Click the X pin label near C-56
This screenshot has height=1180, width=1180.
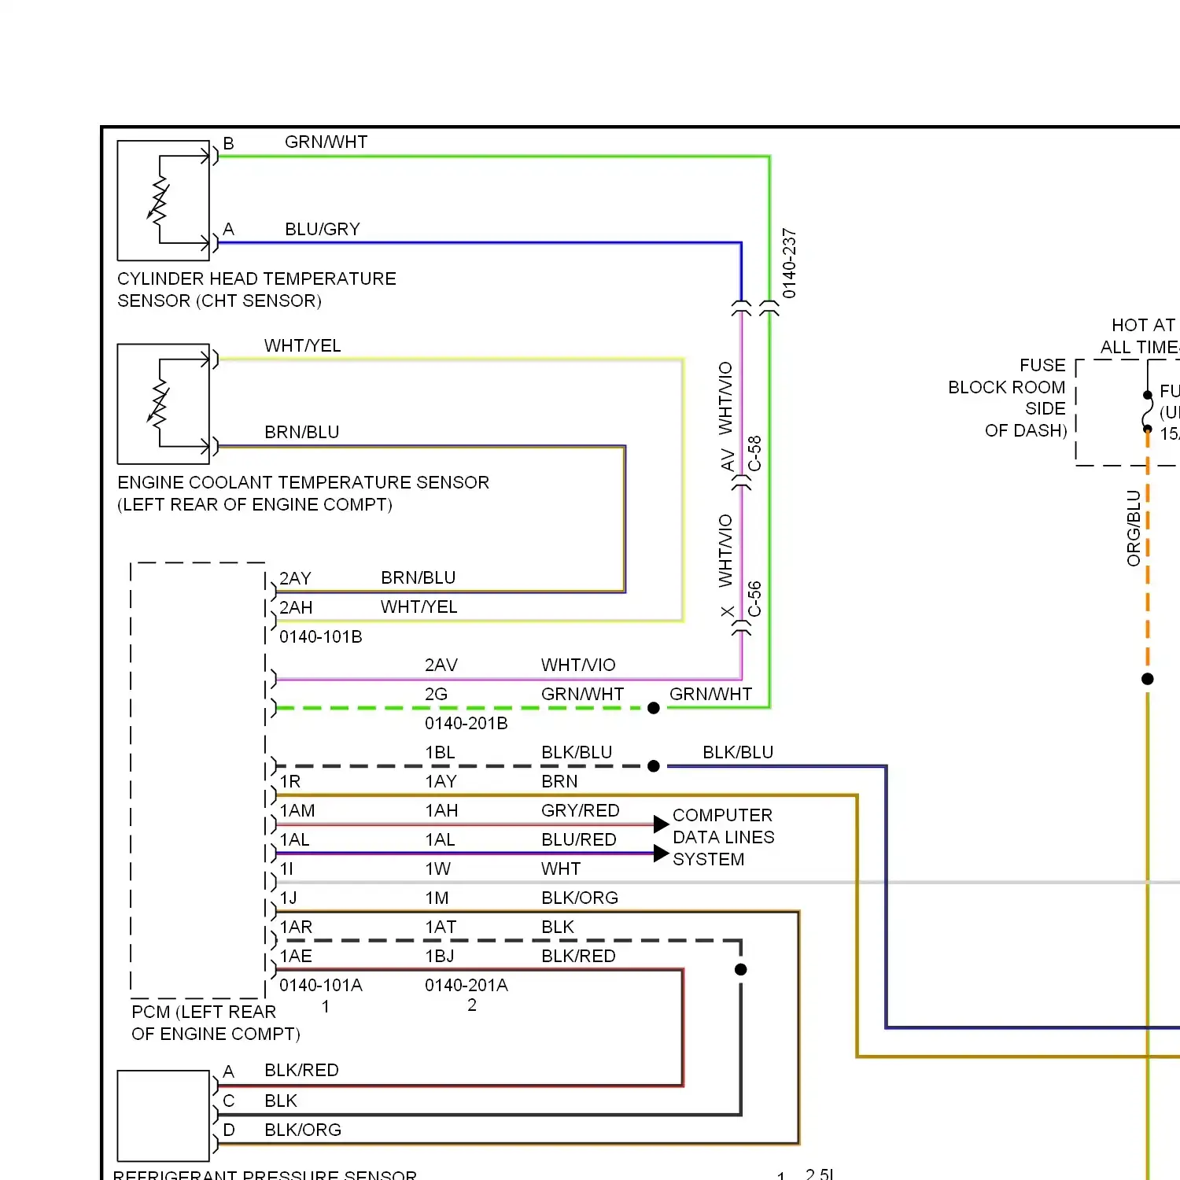728,611
